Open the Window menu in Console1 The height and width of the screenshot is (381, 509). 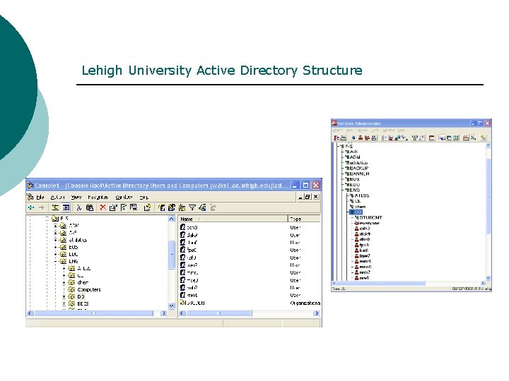click(x=124, y=197)
